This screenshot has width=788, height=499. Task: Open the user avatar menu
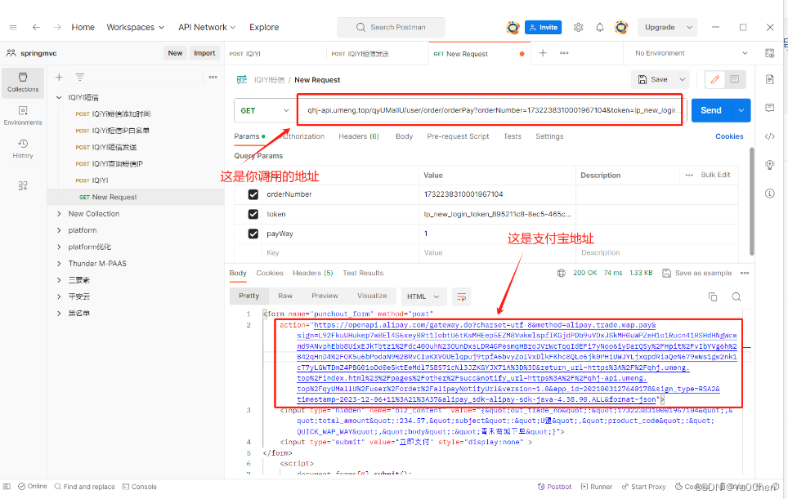(622, 27)
